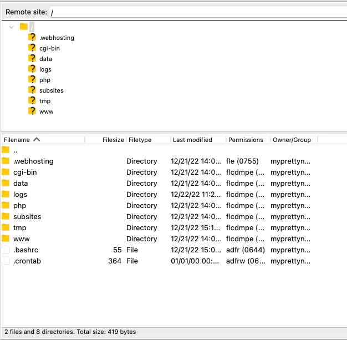Select the logs directory row in file list
The width and height of the screenshot is (347, 340).
(x=21, y=194)
